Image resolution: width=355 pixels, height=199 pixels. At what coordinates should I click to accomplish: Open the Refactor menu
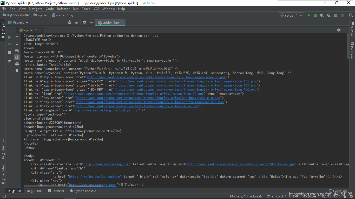63,9
